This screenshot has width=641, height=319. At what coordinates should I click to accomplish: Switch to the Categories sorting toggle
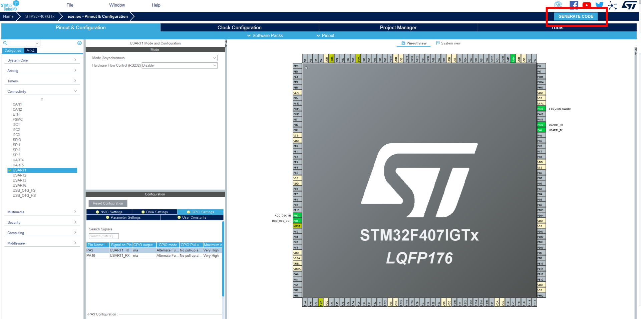pyautogui.click(x=13, y=50)
